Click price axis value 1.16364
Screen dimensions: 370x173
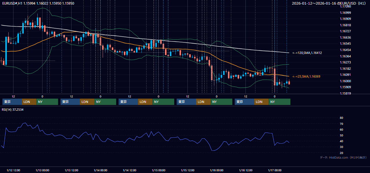click(345, 57)
